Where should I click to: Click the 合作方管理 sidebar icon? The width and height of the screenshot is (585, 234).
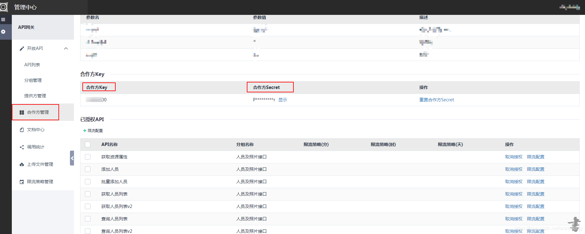click(x=22, y=113)
